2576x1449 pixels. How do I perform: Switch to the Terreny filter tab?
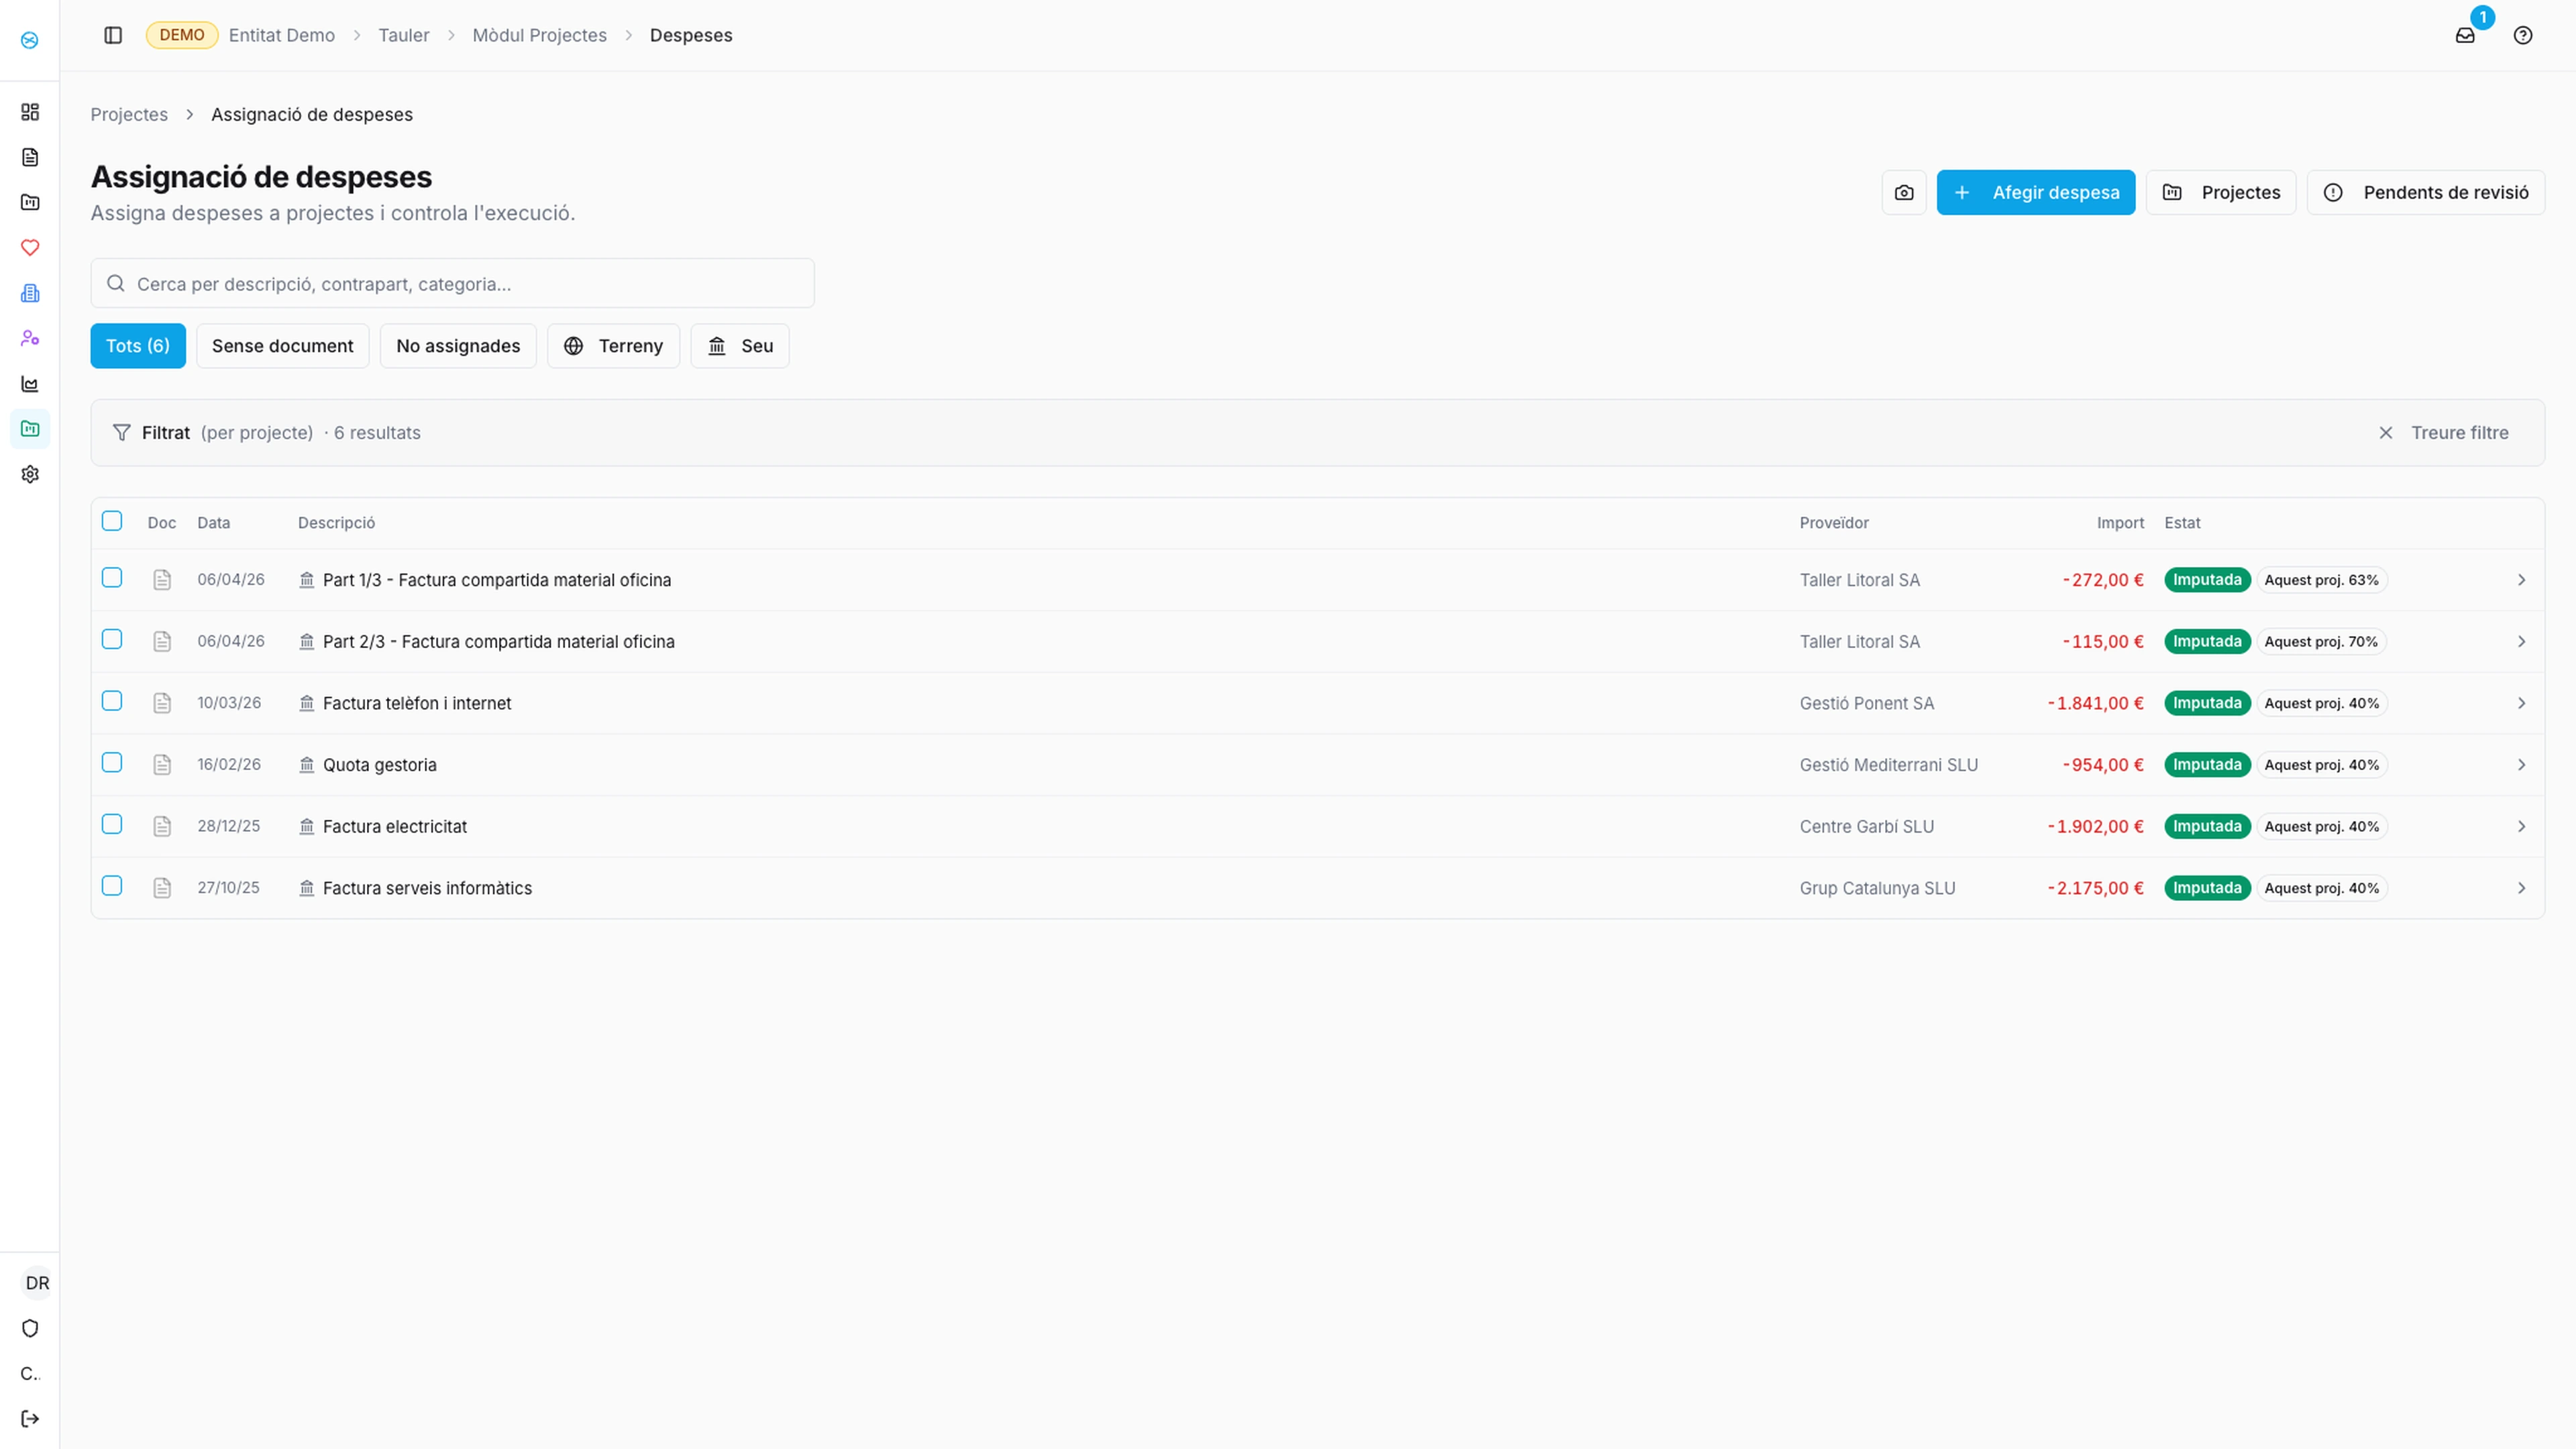[x=613, y=346]
